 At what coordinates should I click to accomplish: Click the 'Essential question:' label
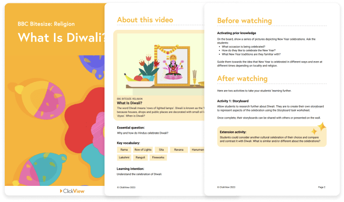pyautogui.click(x=131, y=128)
